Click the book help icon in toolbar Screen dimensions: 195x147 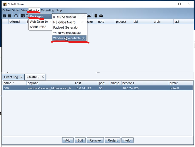point(96,16)
